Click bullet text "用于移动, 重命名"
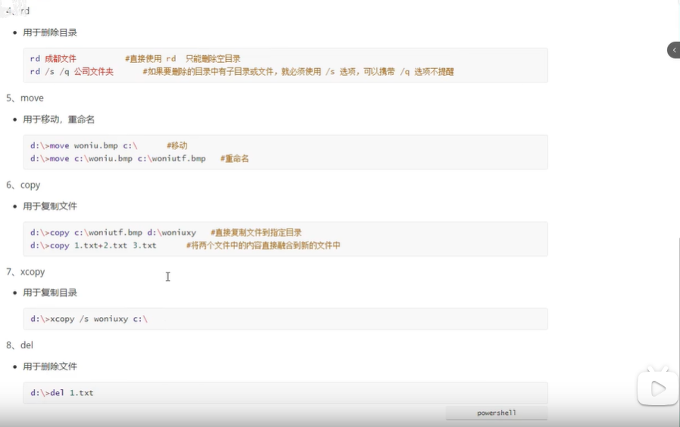The height and width of the screenshot is (427, 680). click(x=58, y=119)
